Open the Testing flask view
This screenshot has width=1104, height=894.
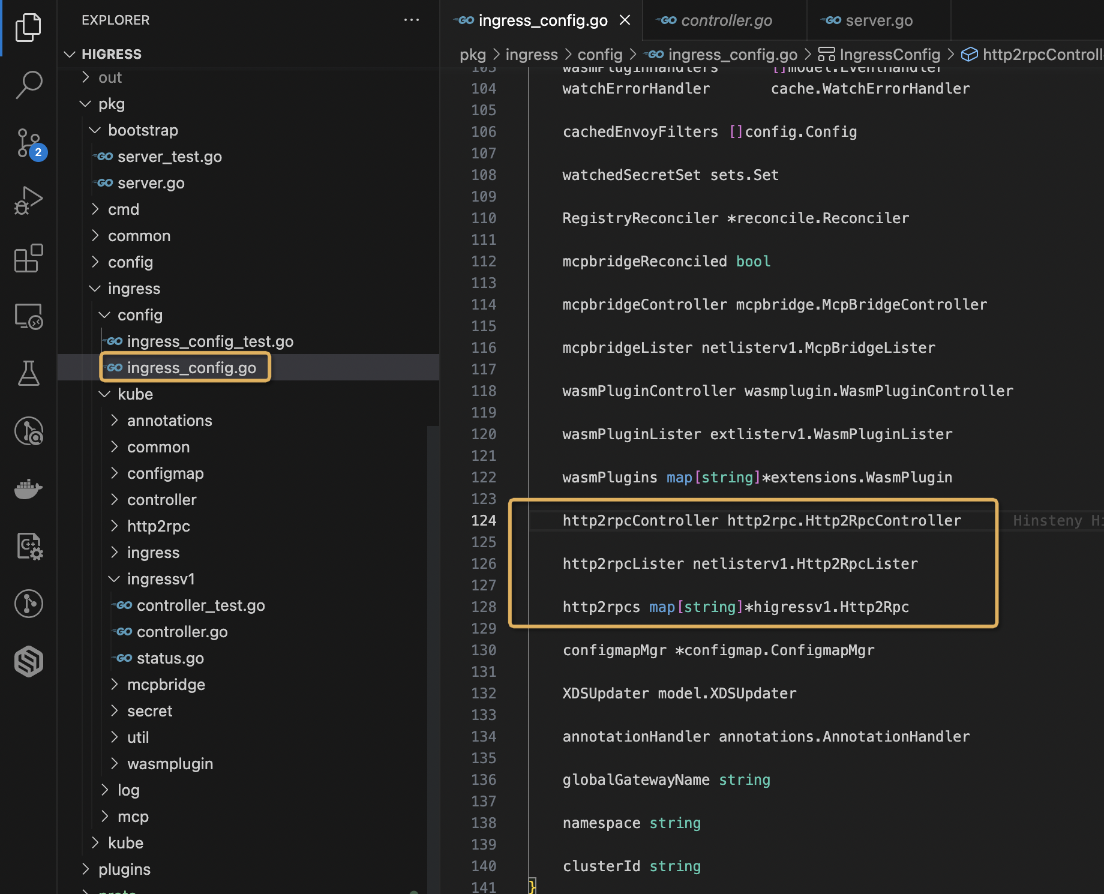click(x=28, y=373)
